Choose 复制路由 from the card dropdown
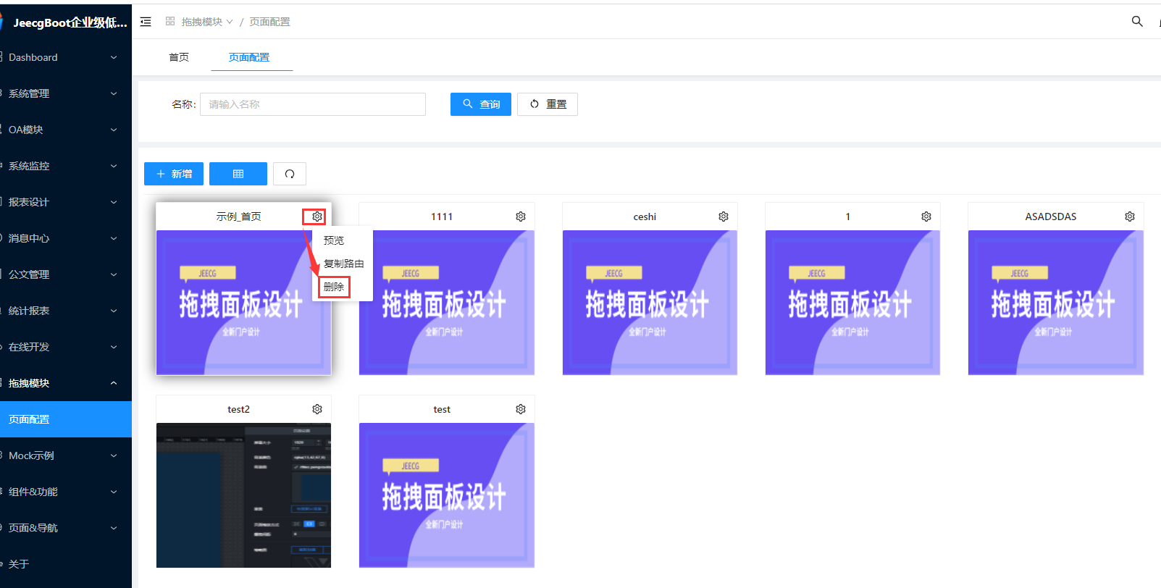1161x588 pixels. 343,264
